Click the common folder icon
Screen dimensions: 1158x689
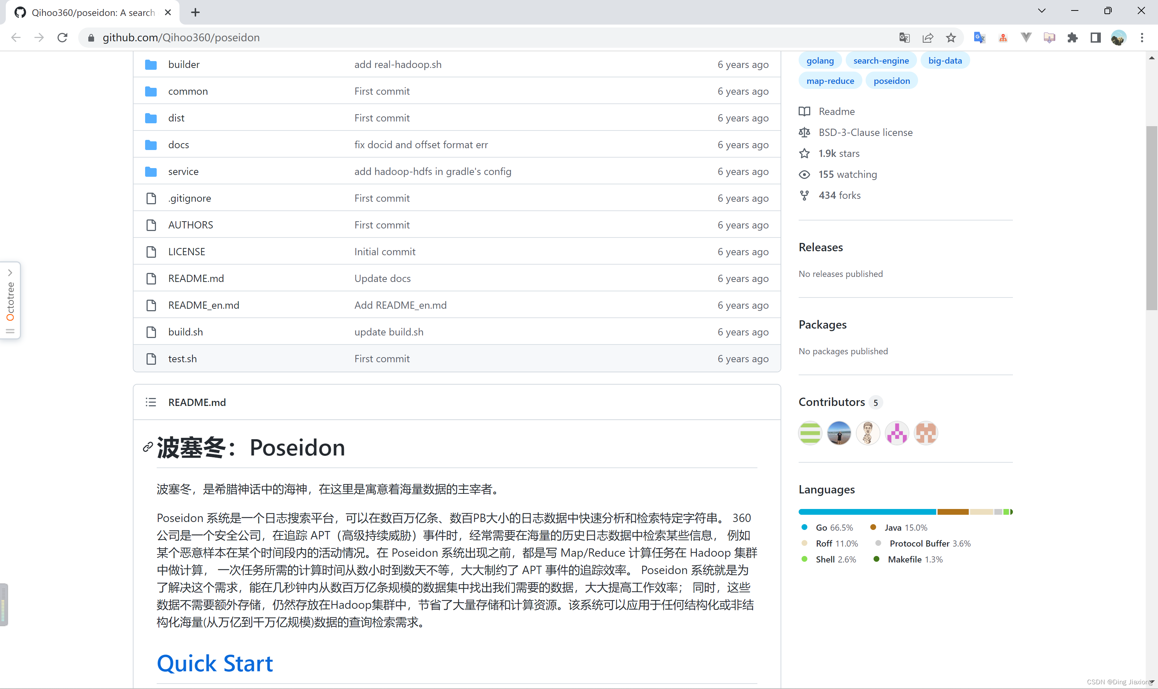tap(151, 91)
